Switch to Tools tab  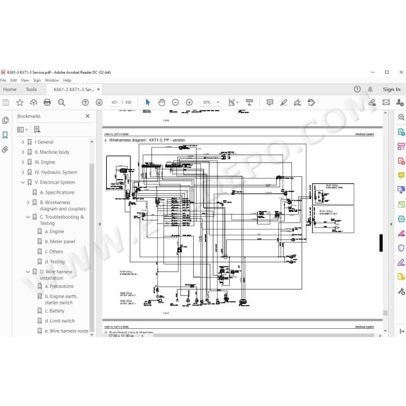[31, 89]
